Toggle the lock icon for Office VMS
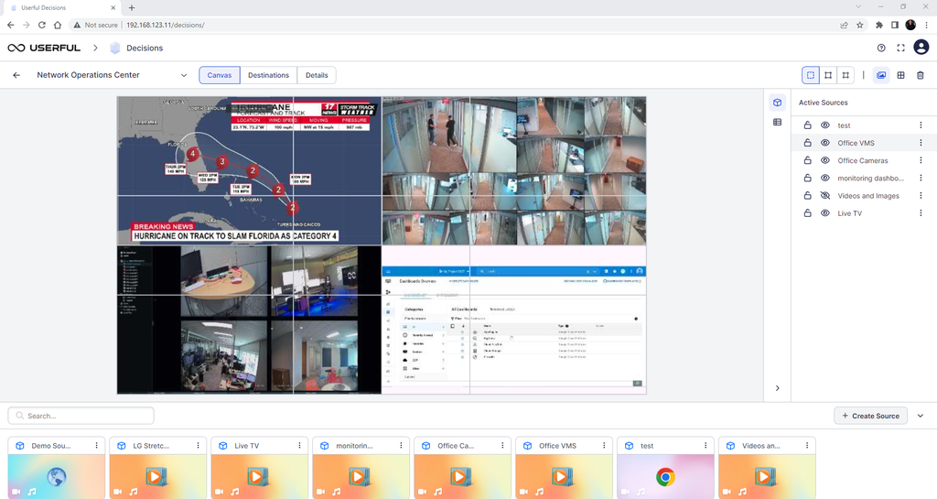Image resolution: width=937 pixels, height=499 pixels. pyautogui.click(x=807, y=143)
